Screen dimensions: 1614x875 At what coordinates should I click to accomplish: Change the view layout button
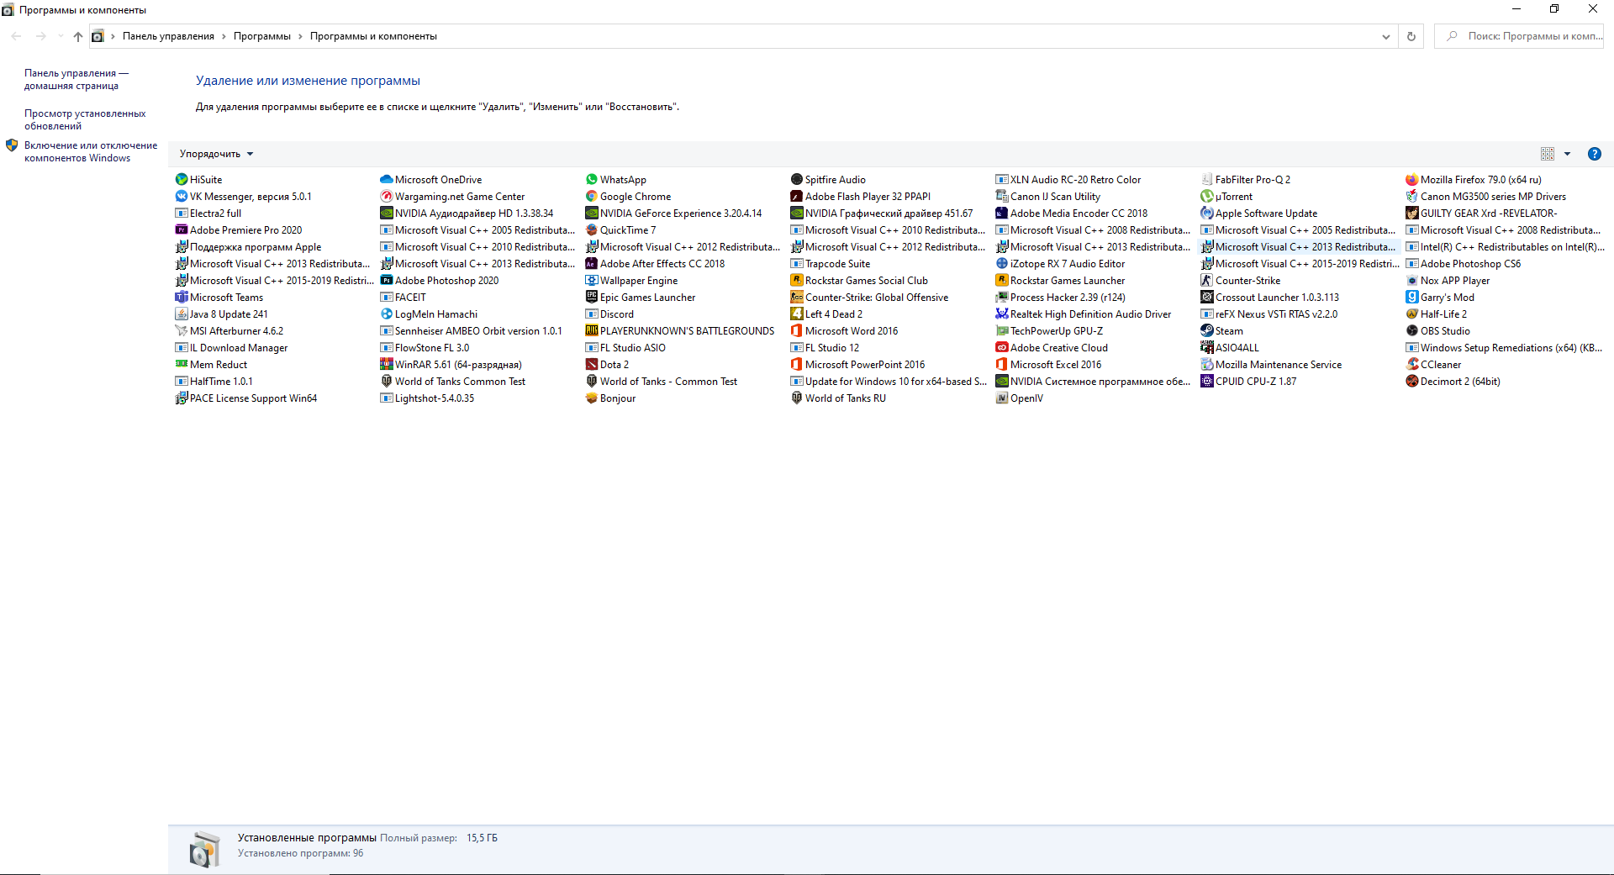(1548, 154)
